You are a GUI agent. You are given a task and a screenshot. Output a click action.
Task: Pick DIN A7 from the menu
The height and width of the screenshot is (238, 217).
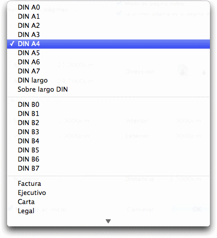[x=108, y=71]
